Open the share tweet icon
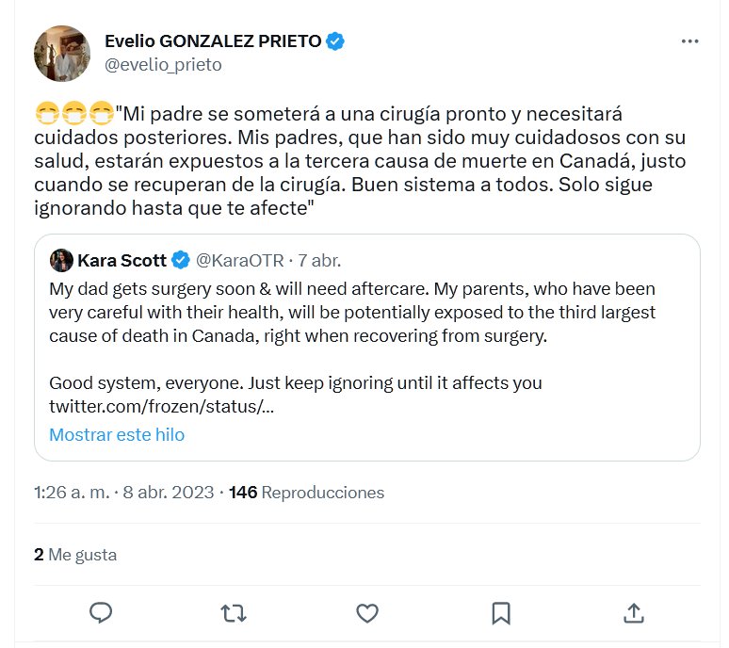729x648 pixels. click(x=634, y=613)
